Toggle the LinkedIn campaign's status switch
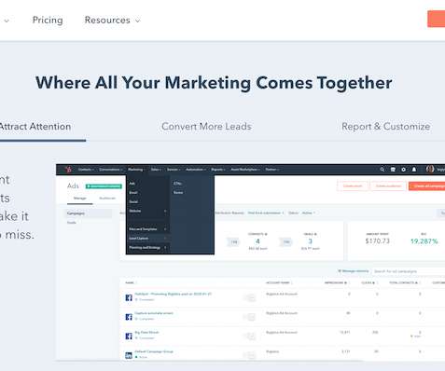445x371 pixels. (x=249, y=355)
